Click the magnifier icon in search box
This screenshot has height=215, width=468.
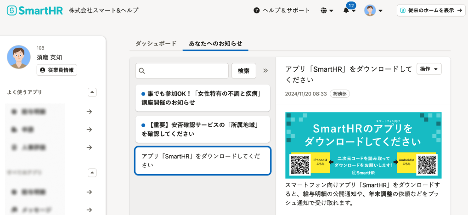click(x=142, y=71)
